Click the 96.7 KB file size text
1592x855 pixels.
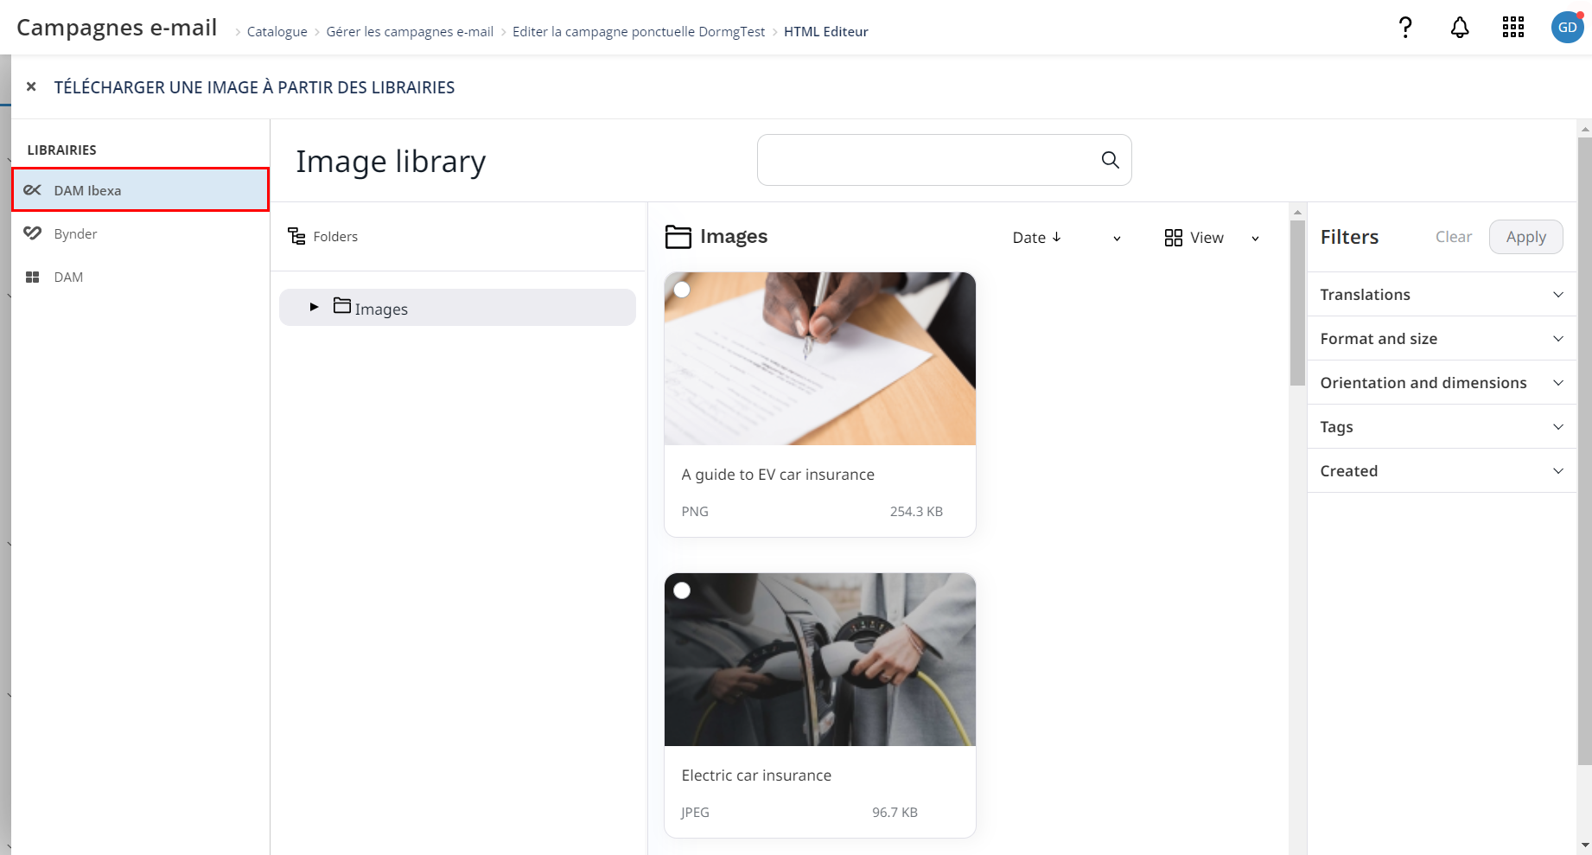tap(895, 813)
